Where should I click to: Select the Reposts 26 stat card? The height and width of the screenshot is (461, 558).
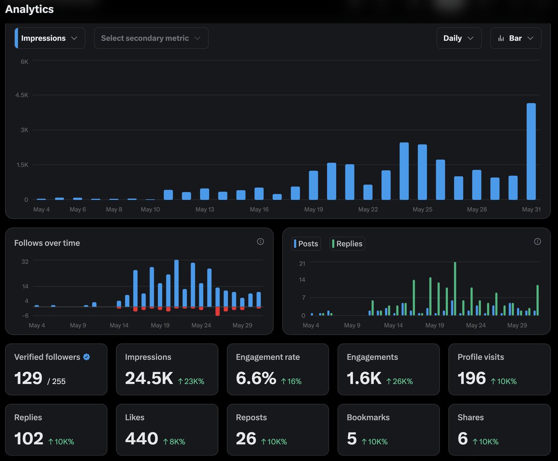coord(278,430)
